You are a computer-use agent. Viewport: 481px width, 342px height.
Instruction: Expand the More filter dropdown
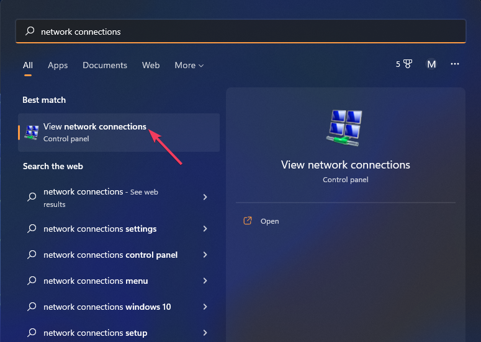click(x=189, y=65)
